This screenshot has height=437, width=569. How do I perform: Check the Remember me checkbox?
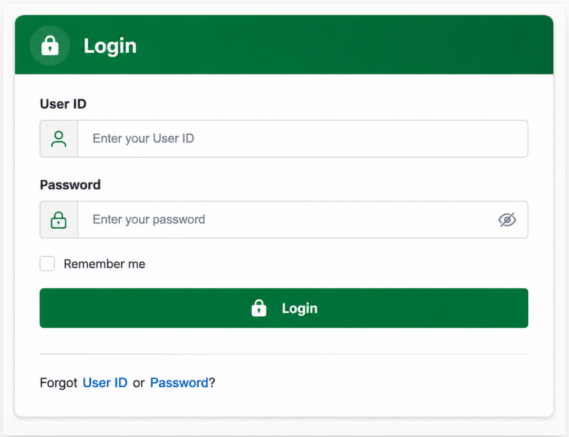(47, 264)
